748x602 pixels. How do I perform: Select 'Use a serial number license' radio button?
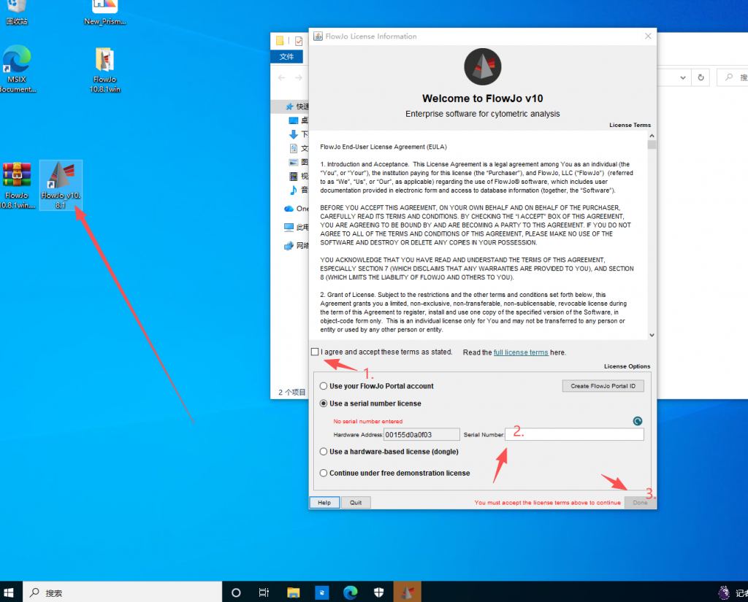point(324,404)
